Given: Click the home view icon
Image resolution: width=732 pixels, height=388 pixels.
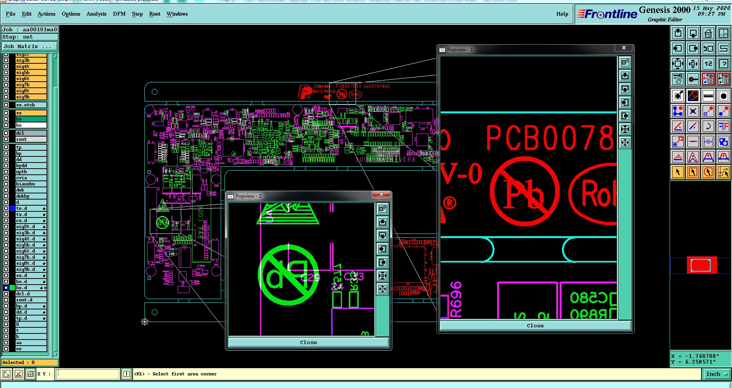Looking at the screenshot, I should [708, 33].
